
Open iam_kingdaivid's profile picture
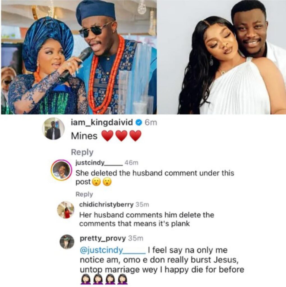[x=53, y=129]
